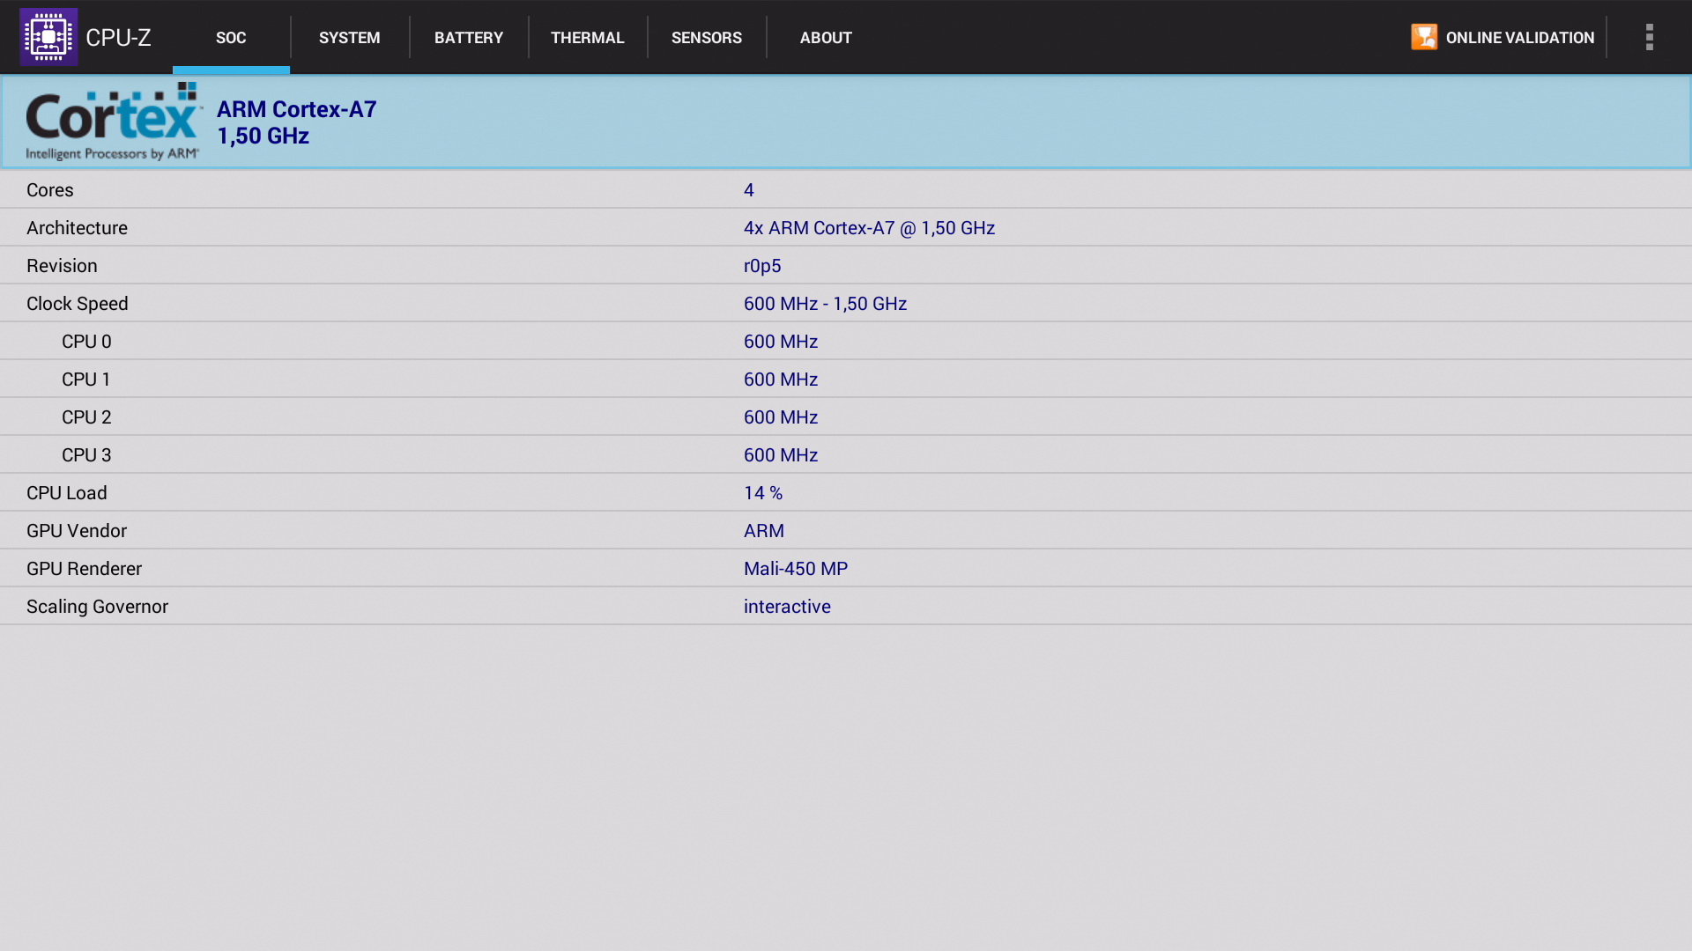Show the SENSORS tab
This screenshot has height=951, width=1692.
coord(706,37)
